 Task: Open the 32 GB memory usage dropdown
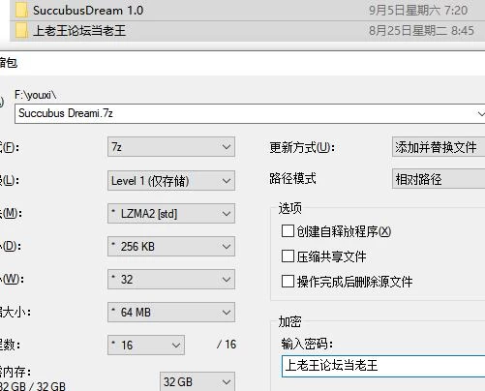tap(197, 382)
